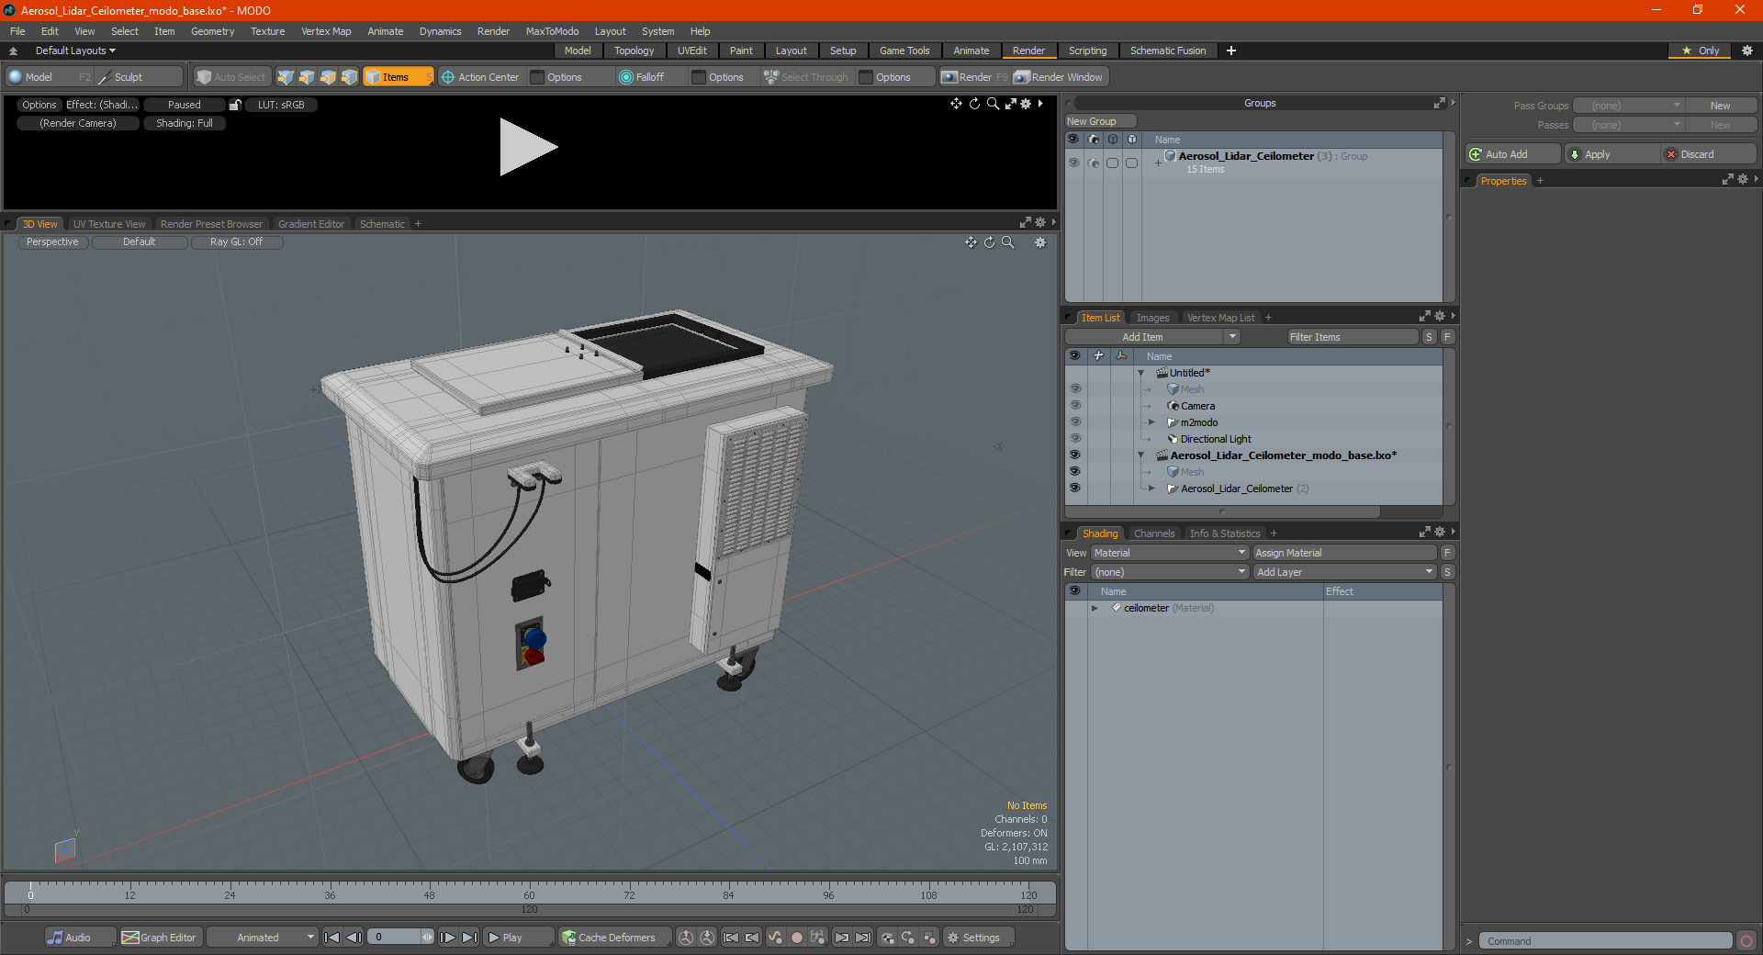The image size is (1763, 955).
Task: Open Pass Groups (none) dropdown
Action: point(1628,106)
